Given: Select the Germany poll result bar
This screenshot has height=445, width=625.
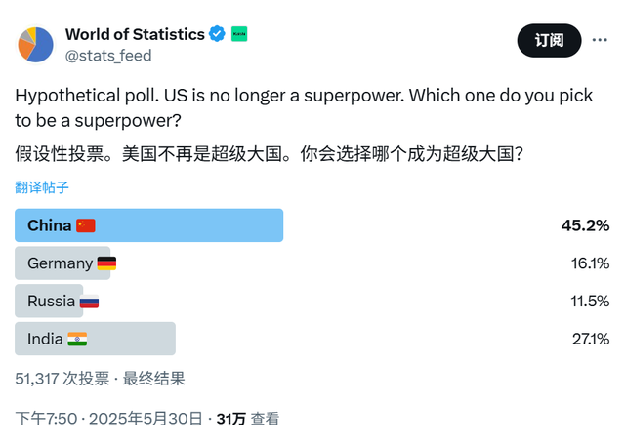Looking at the screenshot, I should (x=62, y=263).
